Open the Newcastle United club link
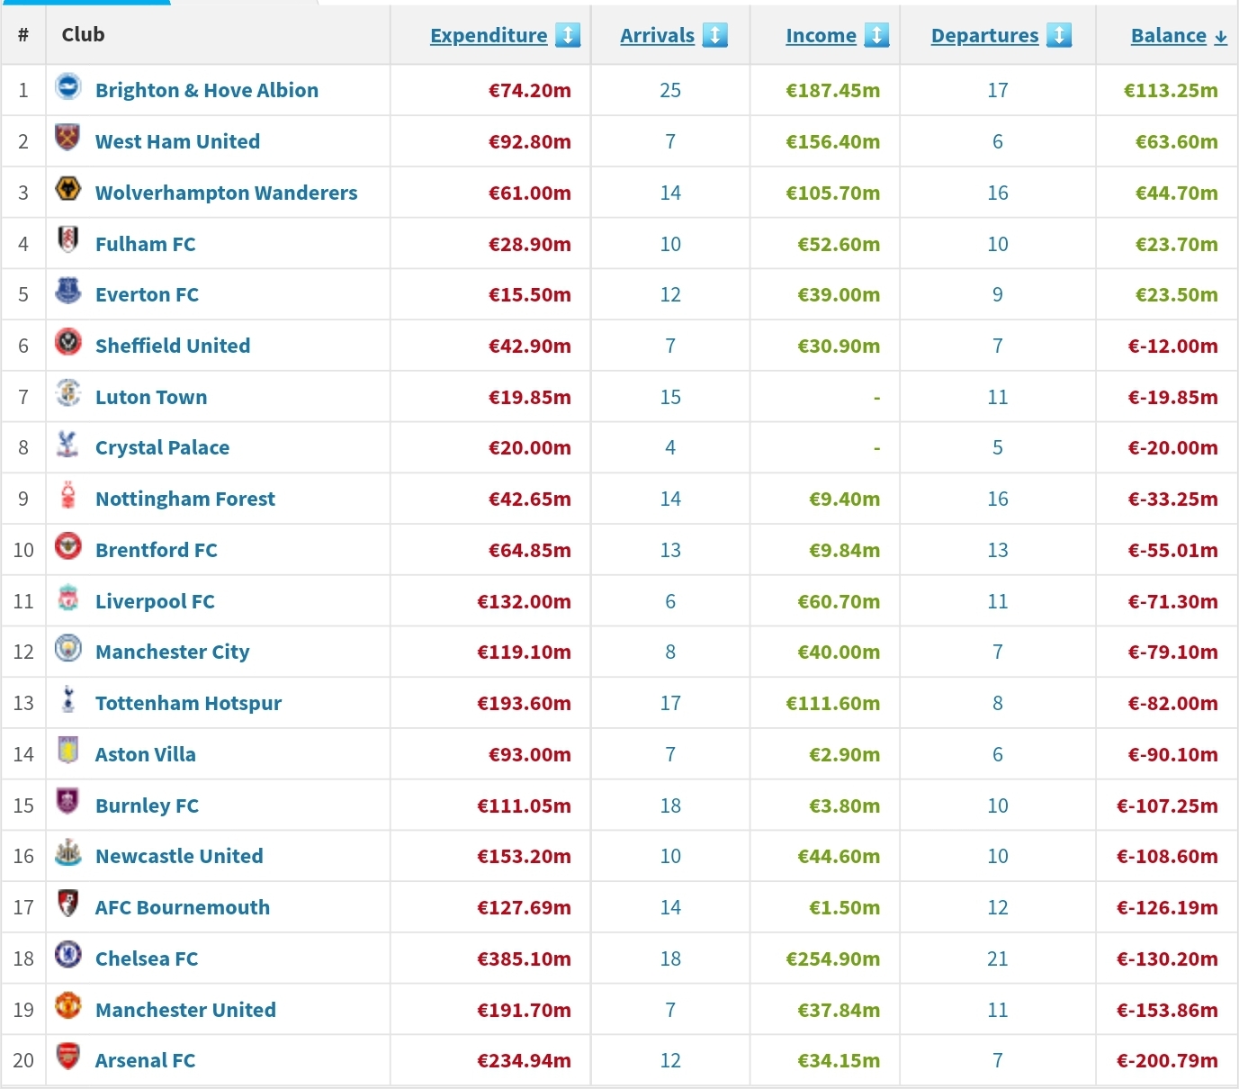This screenshot has height=1089, width=1239. (x=179, y=856)
